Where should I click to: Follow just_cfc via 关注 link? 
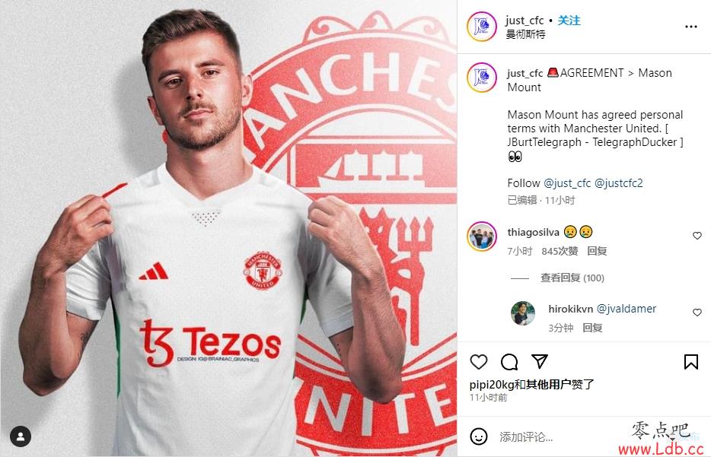(569, 21)
